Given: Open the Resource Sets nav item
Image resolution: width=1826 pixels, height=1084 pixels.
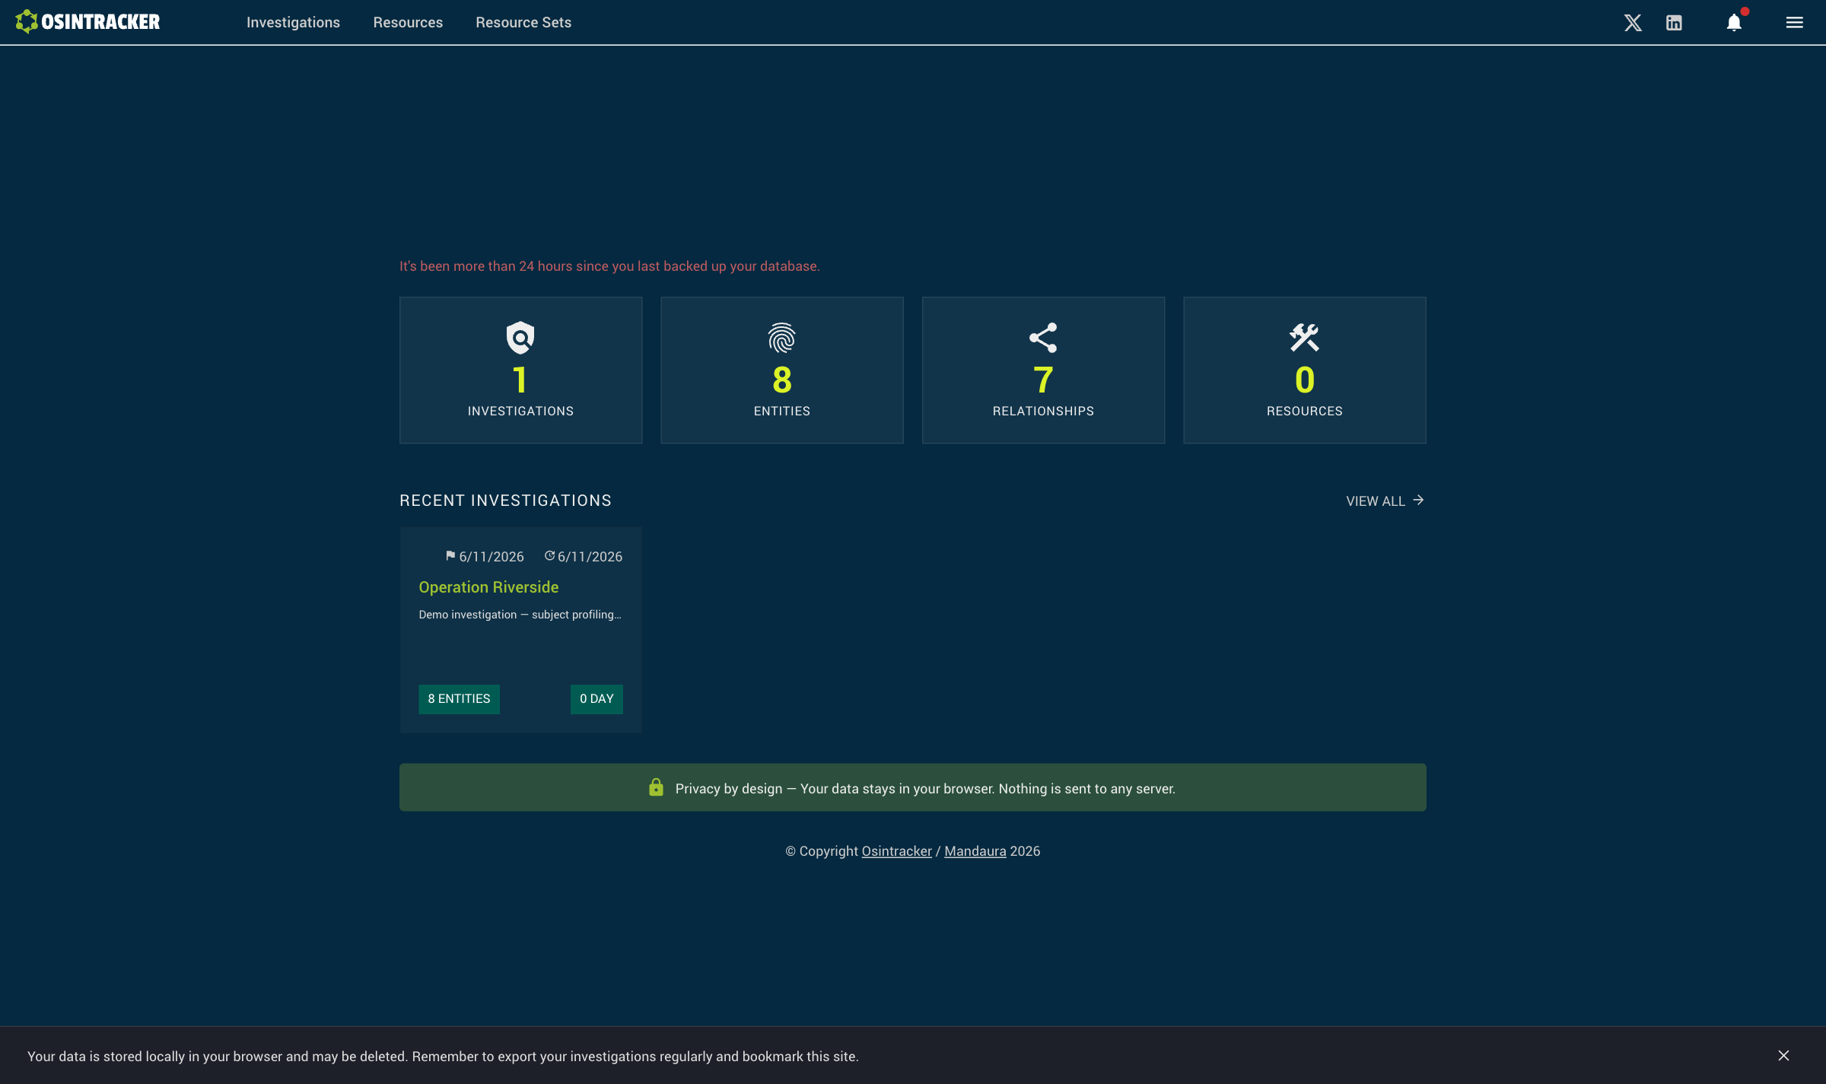Looking at the screenshot, I should pos(523,23).
